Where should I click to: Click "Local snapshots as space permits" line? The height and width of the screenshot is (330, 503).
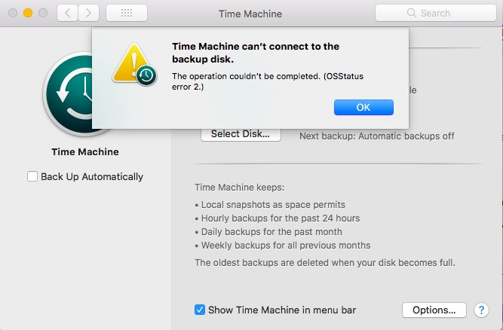pyautogui.click(x=273, y=205)
